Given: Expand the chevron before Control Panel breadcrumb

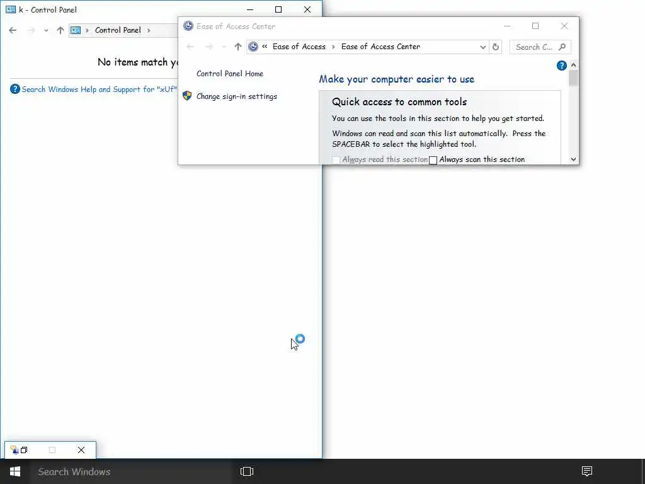Looking at the screenshot, I should 87,30.
